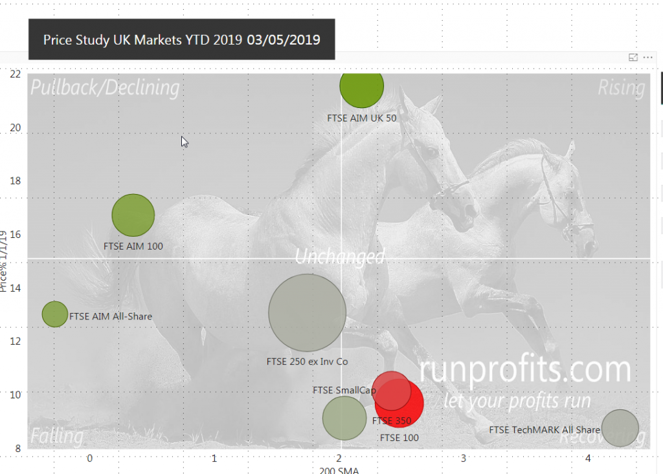
Task: Open the chart's more options ellipsis
Action: click(647, 58)
